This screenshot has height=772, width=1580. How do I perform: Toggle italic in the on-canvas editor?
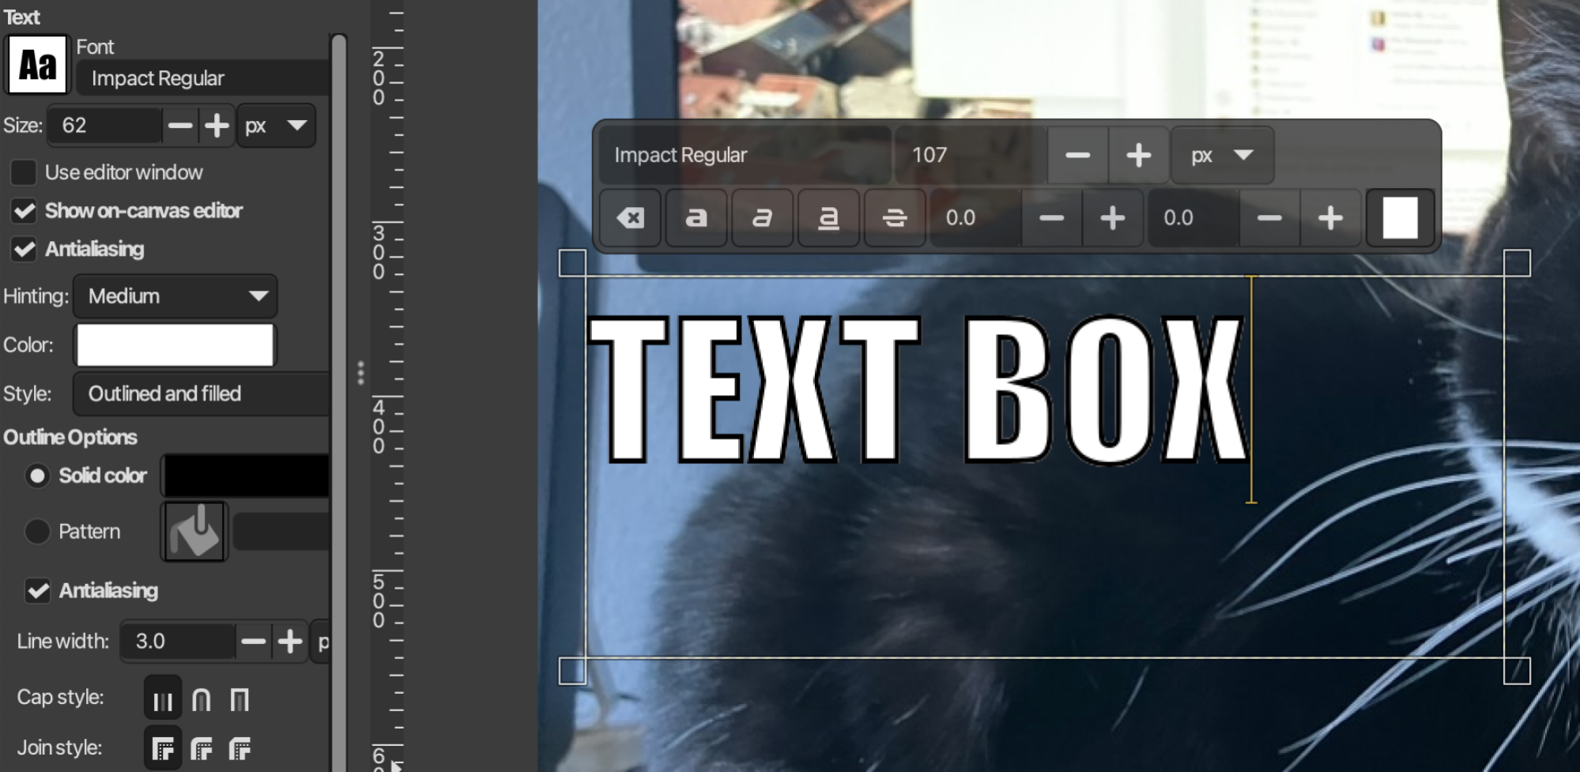[762, 218]
